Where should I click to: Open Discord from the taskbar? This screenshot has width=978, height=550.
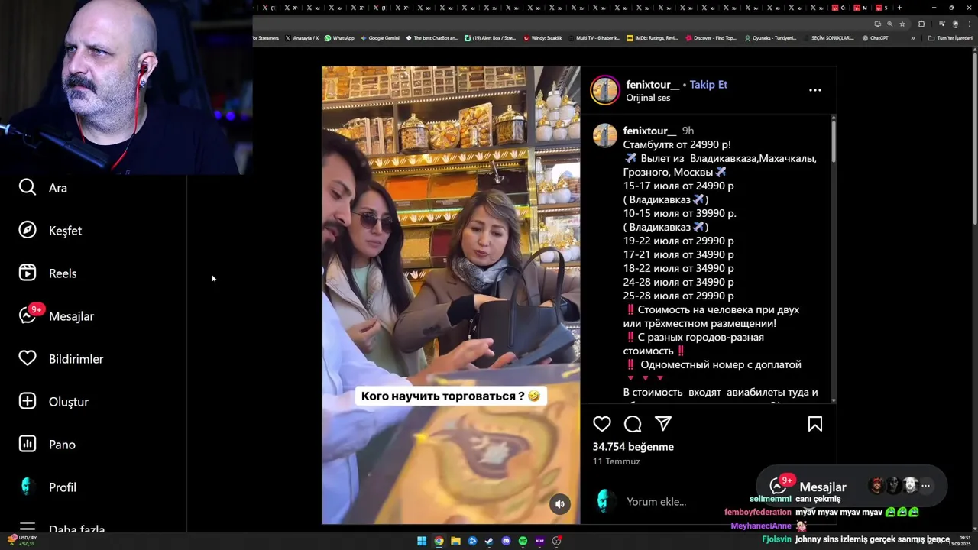point(506,541)
